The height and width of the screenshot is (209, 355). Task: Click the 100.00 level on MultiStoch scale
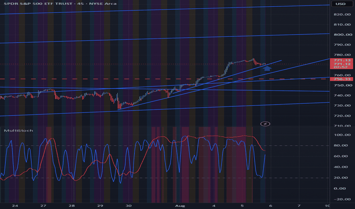(342, 135)
